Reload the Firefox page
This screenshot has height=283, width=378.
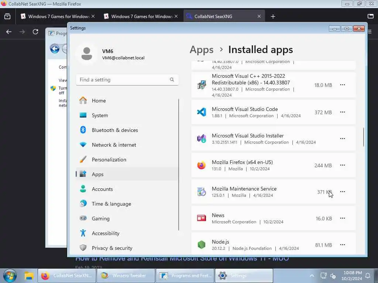coord(35,32)
